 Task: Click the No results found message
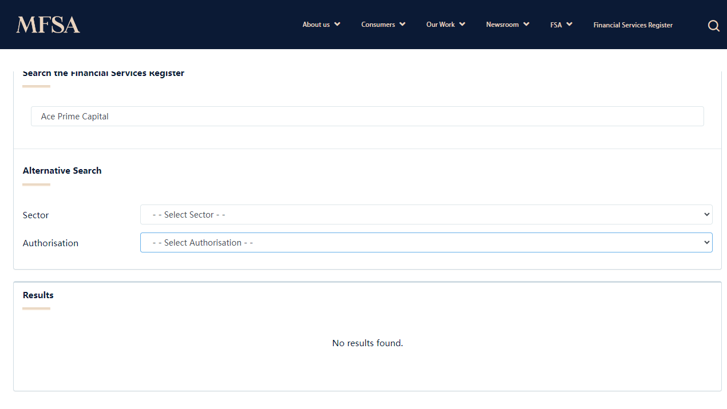[x=368, y=343]
